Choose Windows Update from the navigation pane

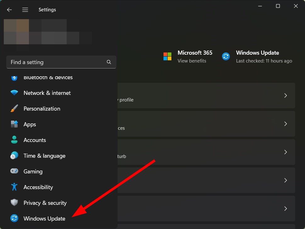(44, 218)
